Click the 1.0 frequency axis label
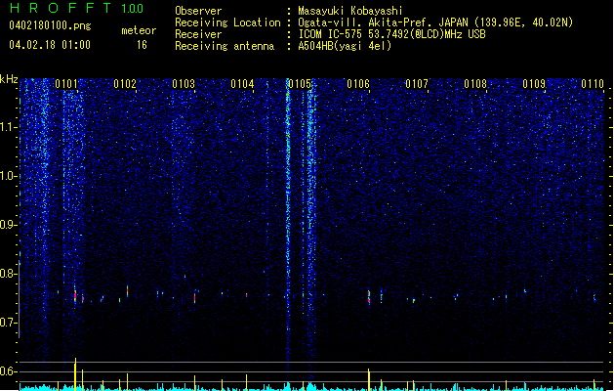614x391 pixels. coord(9,176)
